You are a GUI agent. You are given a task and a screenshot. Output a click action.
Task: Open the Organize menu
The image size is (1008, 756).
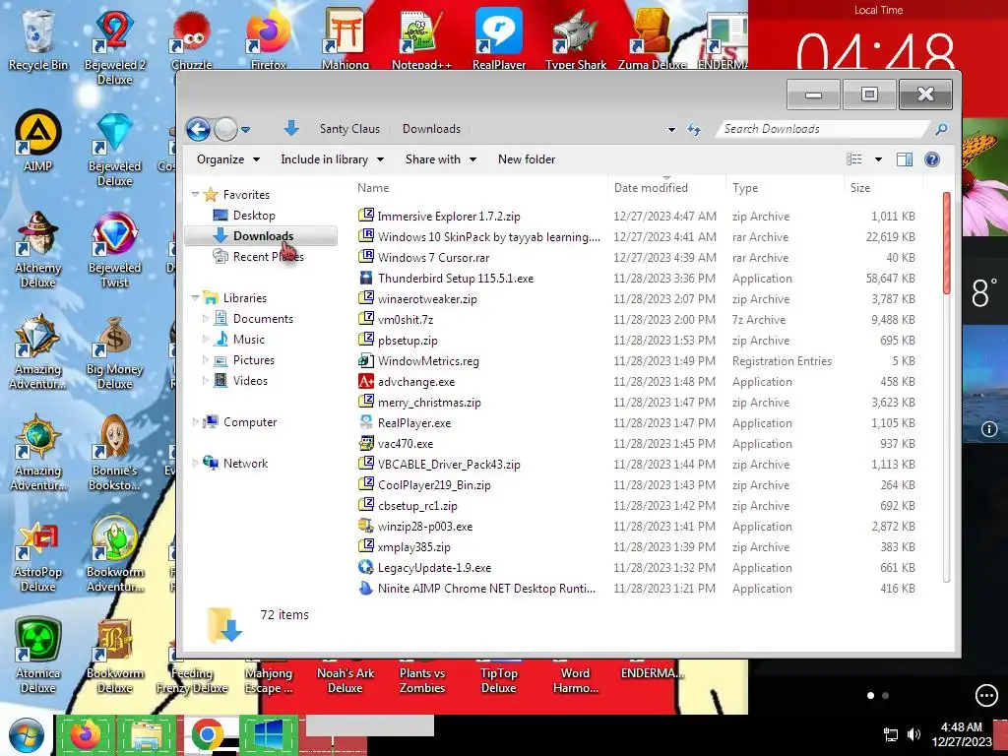pyautogui.click(x=227, y=159)
